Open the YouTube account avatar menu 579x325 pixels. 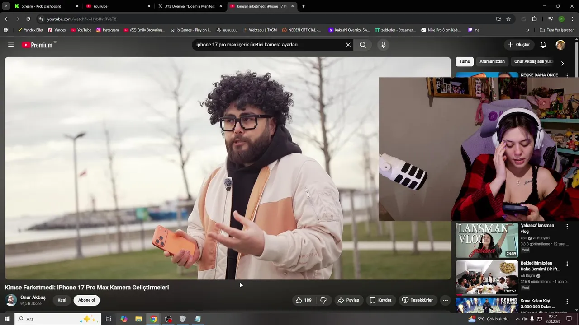(x=560, y=45)
